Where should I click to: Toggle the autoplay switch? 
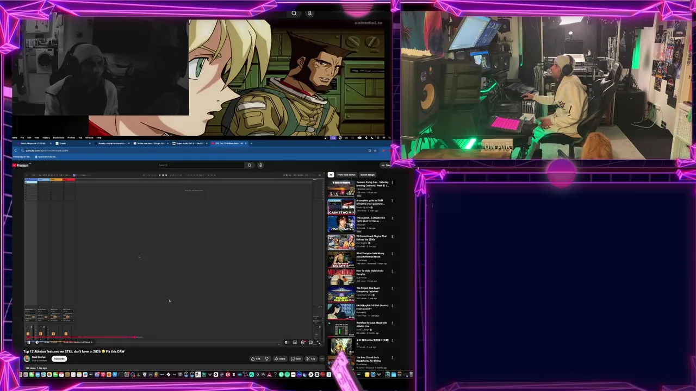287,342
